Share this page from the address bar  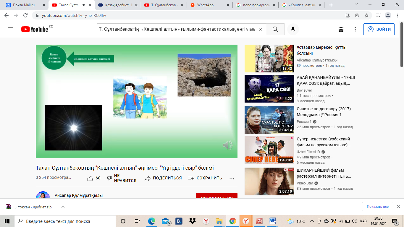(x=357, y=15)
